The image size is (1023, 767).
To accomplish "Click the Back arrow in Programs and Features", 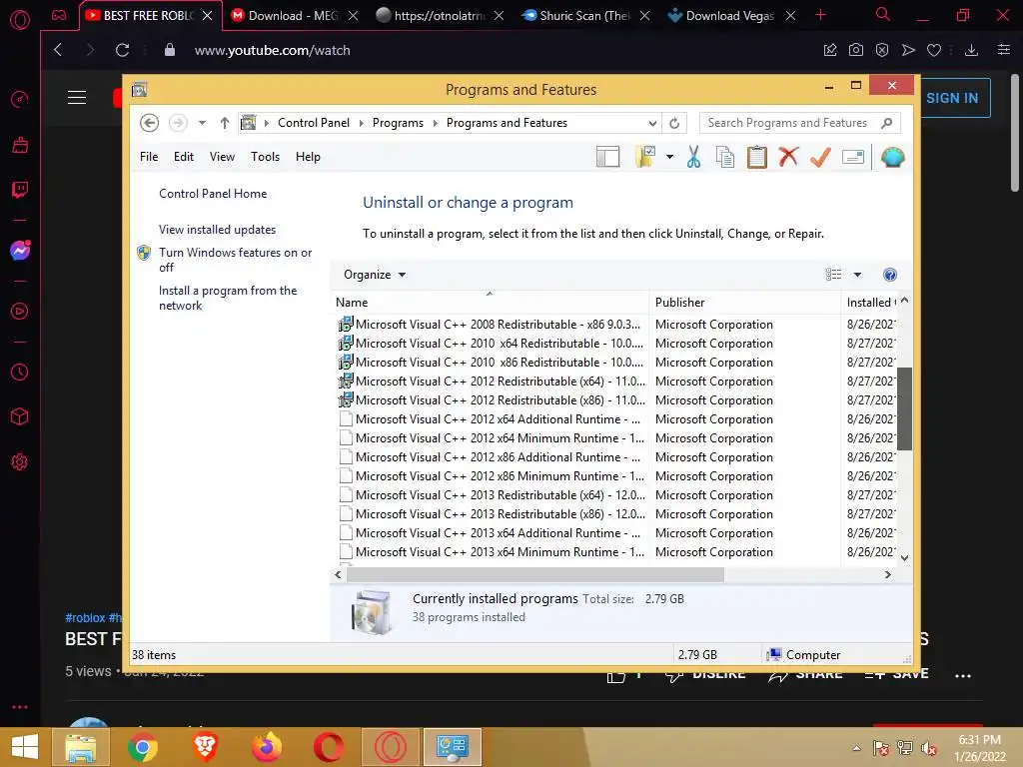I will point(150,123).
